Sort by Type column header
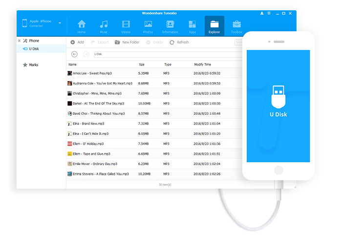 tap(168, 65)
